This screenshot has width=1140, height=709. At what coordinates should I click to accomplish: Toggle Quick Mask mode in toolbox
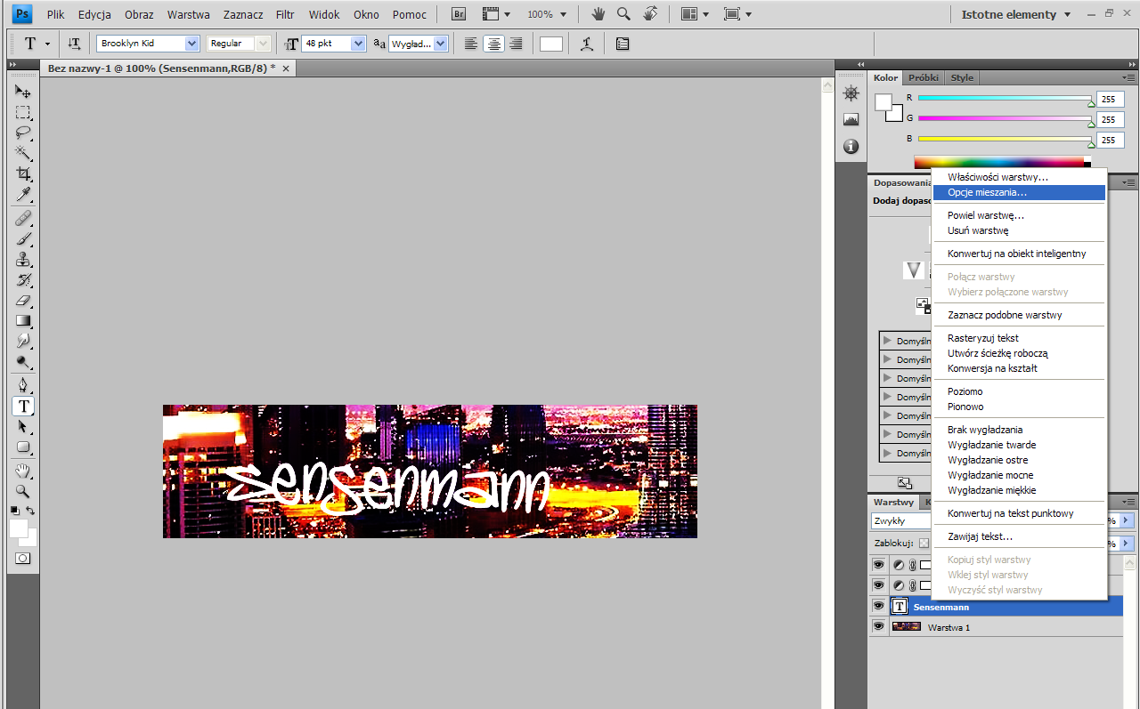point(23,558)
